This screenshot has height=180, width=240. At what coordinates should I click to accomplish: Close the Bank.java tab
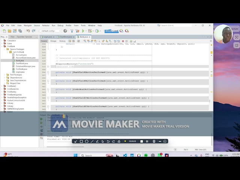(x=90, y=37)
